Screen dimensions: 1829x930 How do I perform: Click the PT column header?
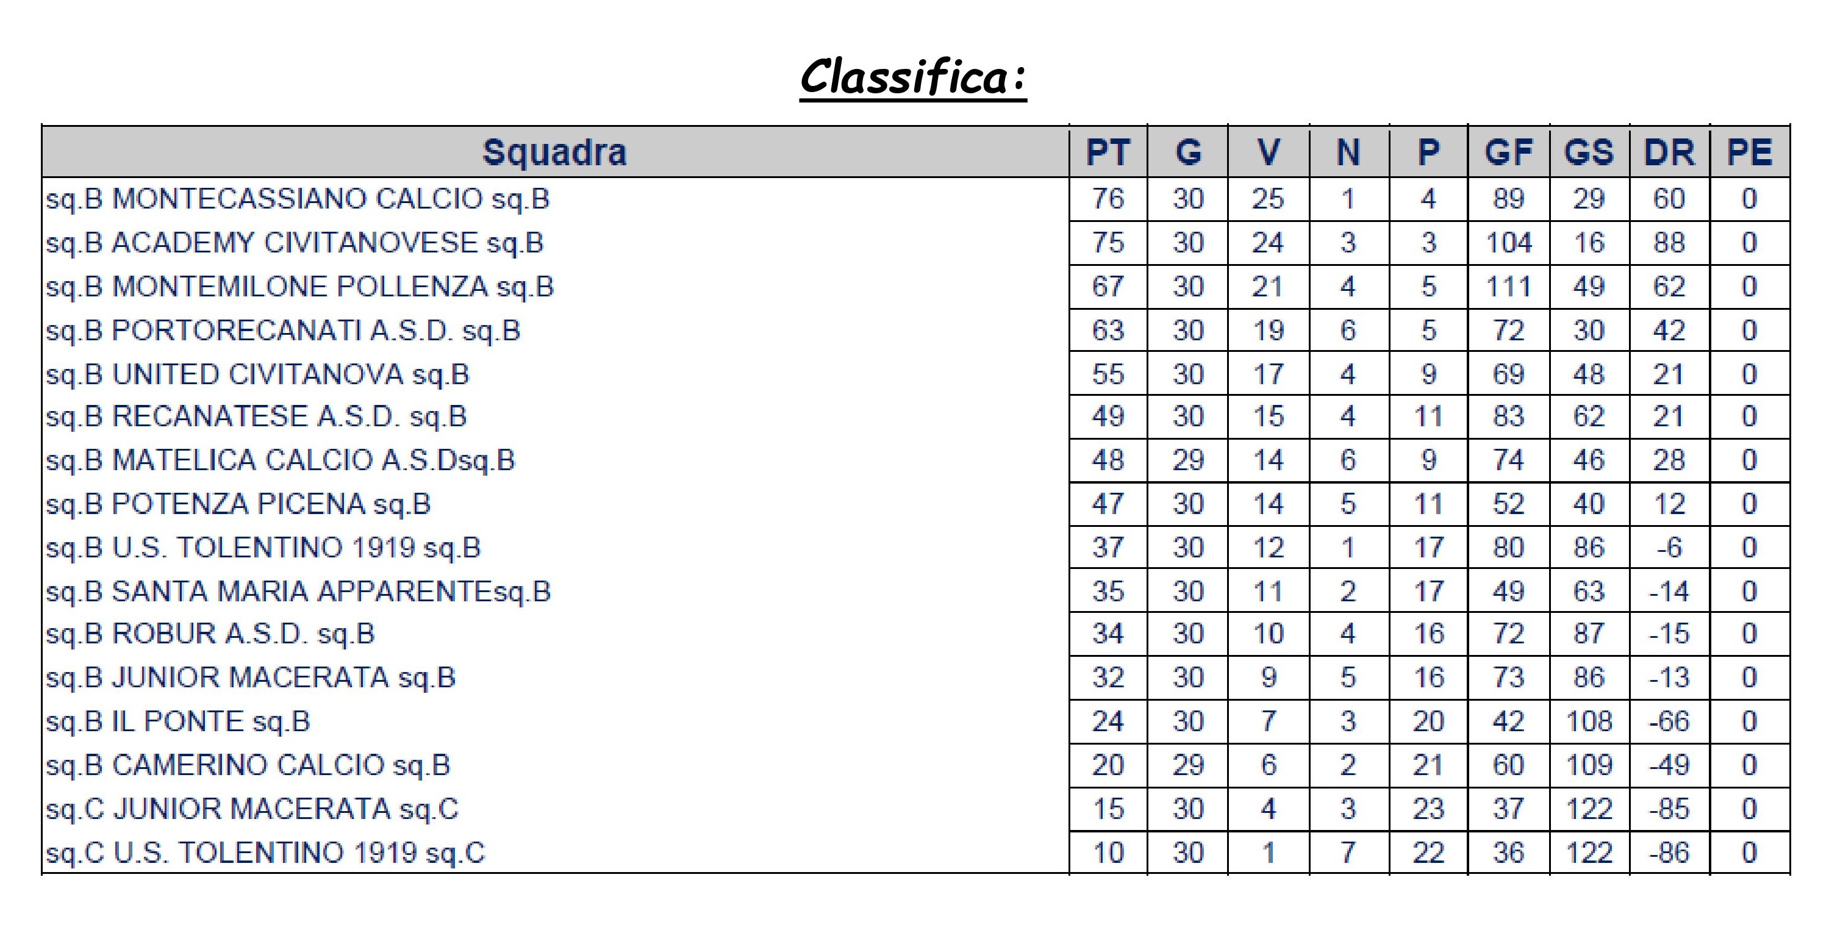click(1108, 152)
